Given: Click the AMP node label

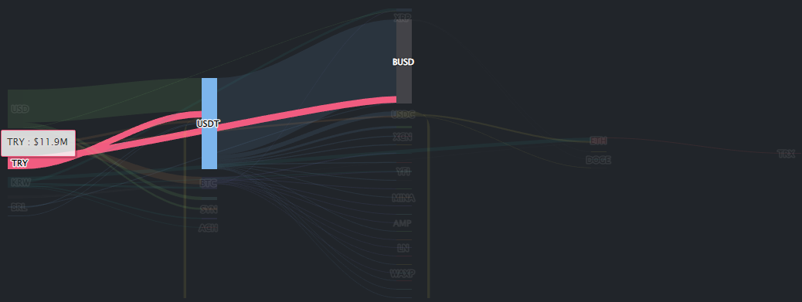Looking at the screenshot, I should (x=403, y=223).
